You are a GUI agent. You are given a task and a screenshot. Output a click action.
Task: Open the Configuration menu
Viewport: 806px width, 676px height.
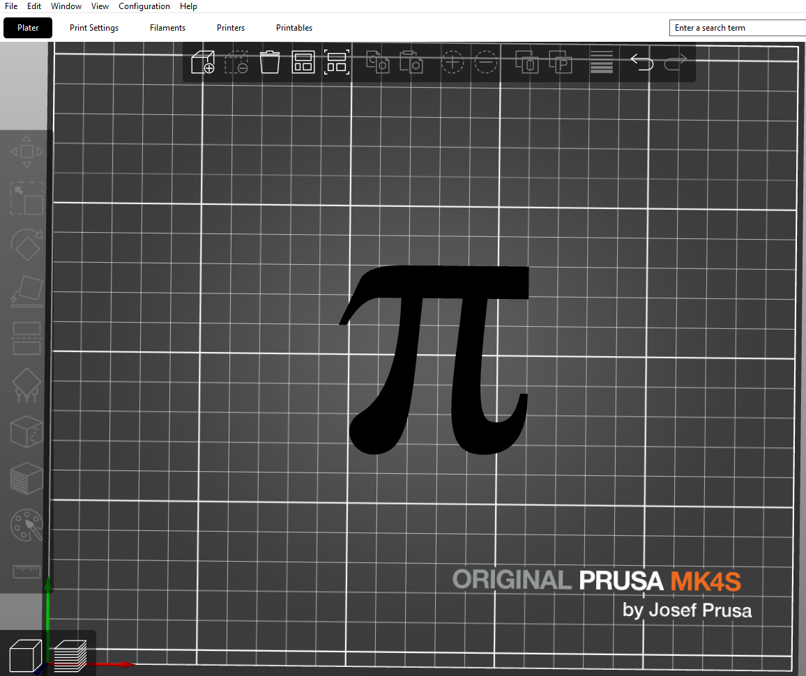click(x=144, y=6)
